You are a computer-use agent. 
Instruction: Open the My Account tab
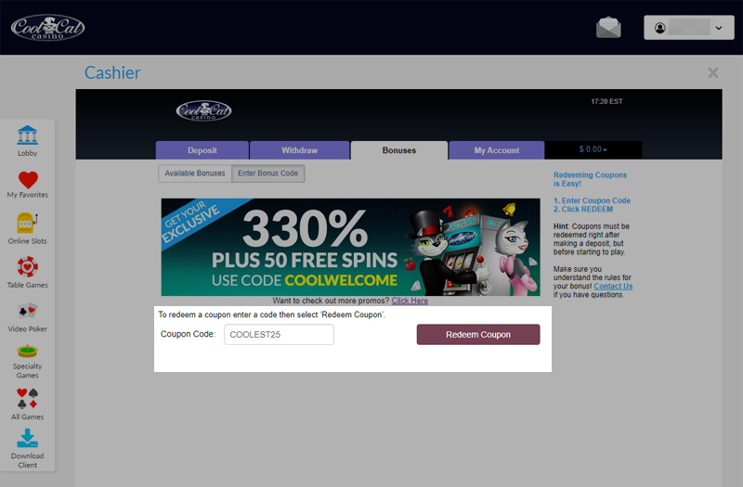pyautogui.click(x=497, y=150)
